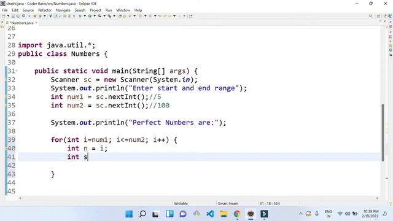This screenshot has height=221, width=393.
Task: Open the Search menu
Action: pyautogui.click(x=80, y=10)
